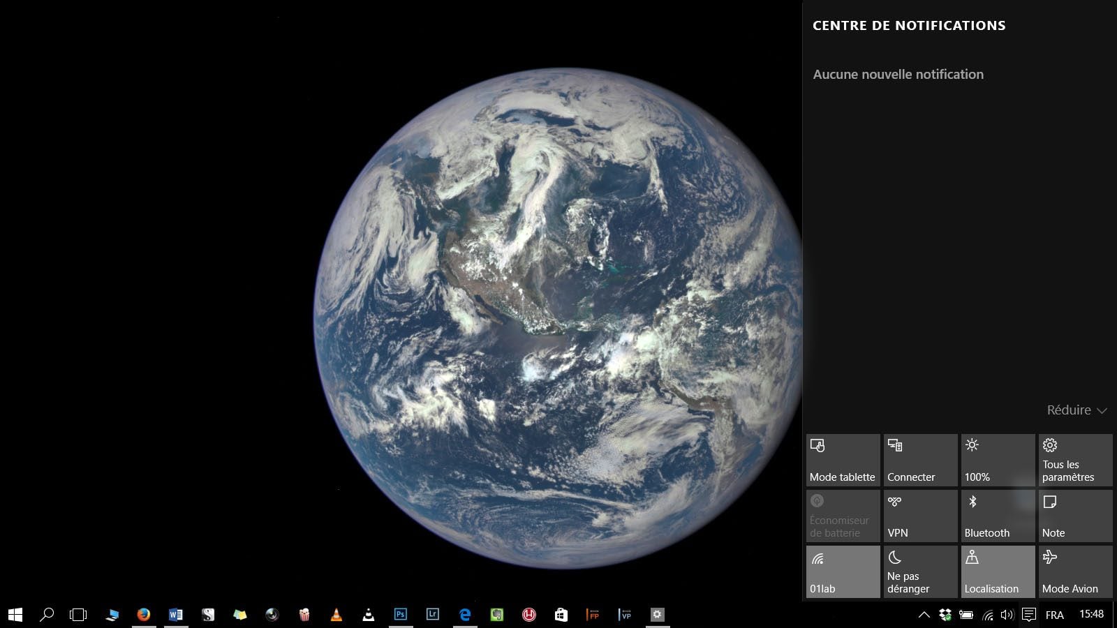Screen dimensions: 1117x628
Task: Launch Firefox from the taskbar
Action: [144, 615]
